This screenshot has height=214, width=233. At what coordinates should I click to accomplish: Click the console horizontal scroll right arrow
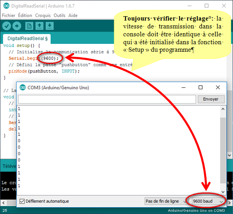pyautogui.click(x=229, y=203)
